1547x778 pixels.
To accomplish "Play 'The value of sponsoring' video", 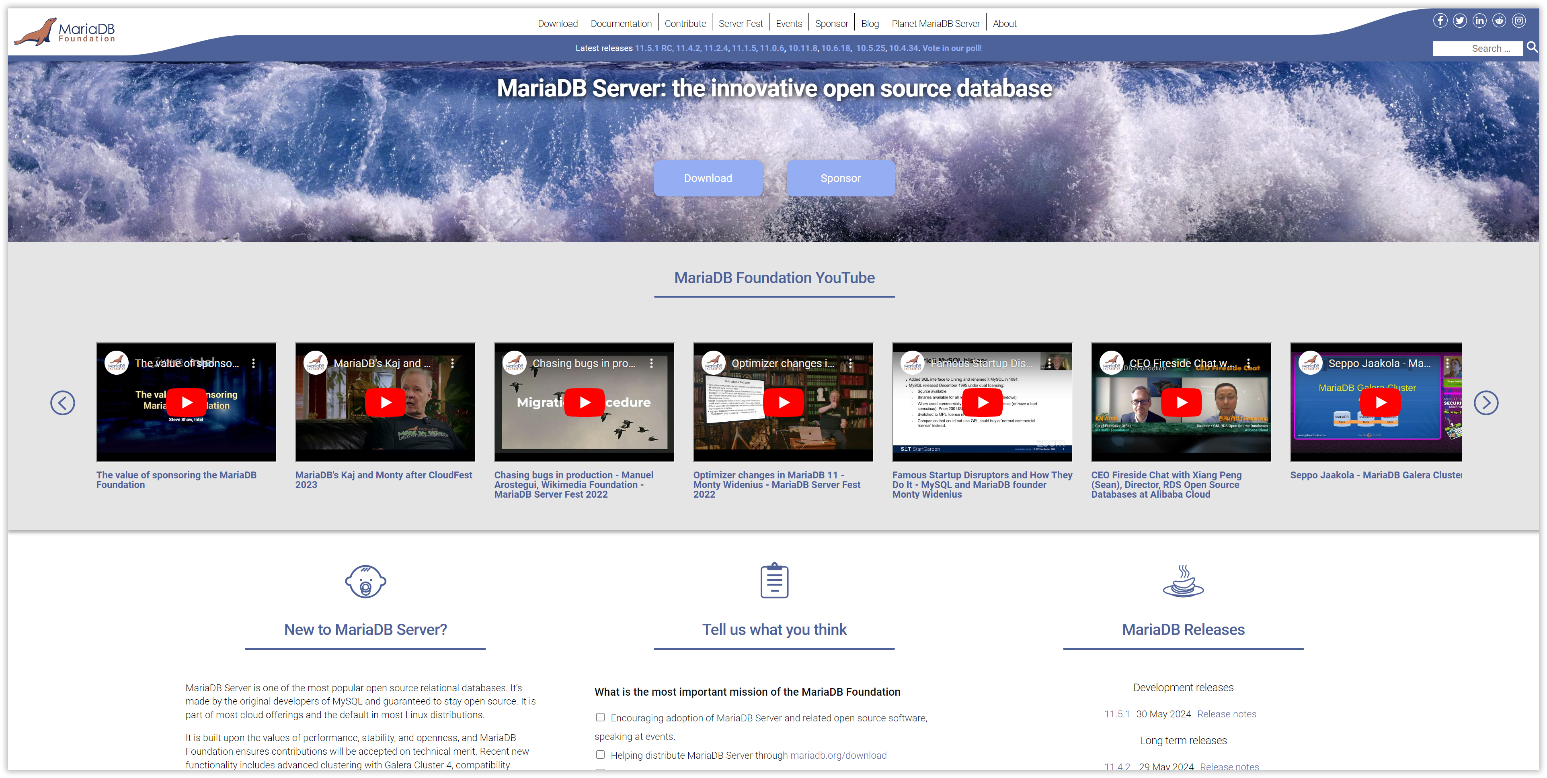I will tap(186, 402).
